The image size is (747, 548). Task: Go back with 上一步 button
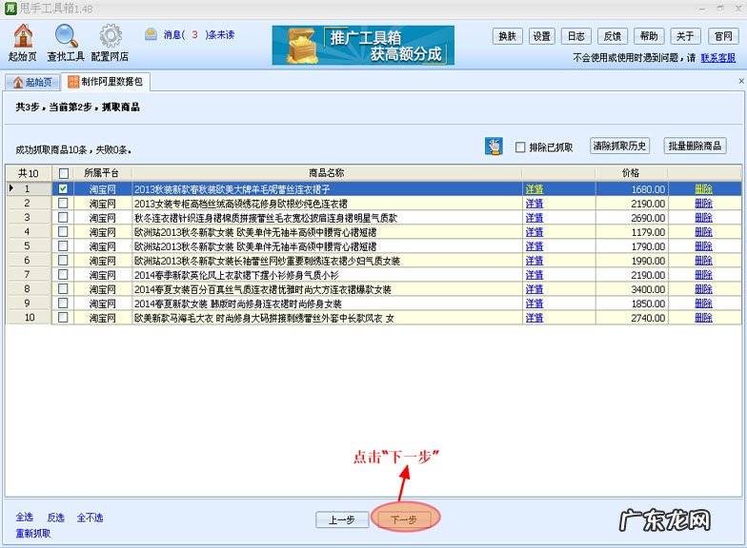tap(342, 519)
